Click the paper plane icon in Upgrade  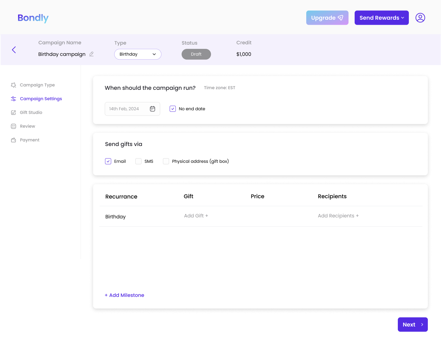click(x=341, y=18)
